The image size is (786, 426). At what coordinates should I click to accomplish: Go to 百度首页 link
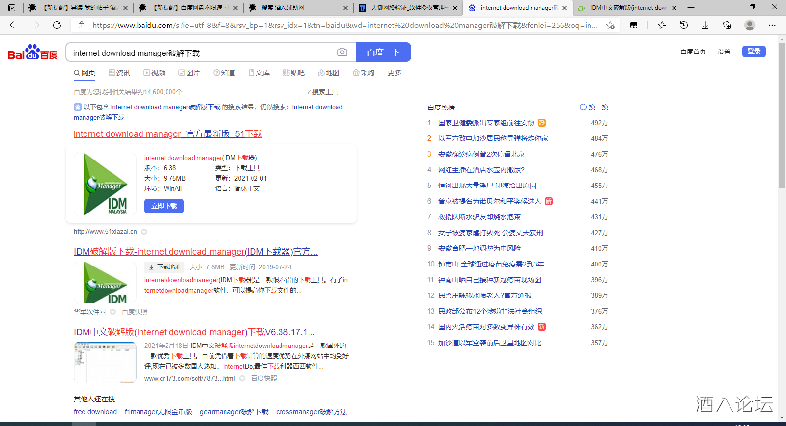693,52
